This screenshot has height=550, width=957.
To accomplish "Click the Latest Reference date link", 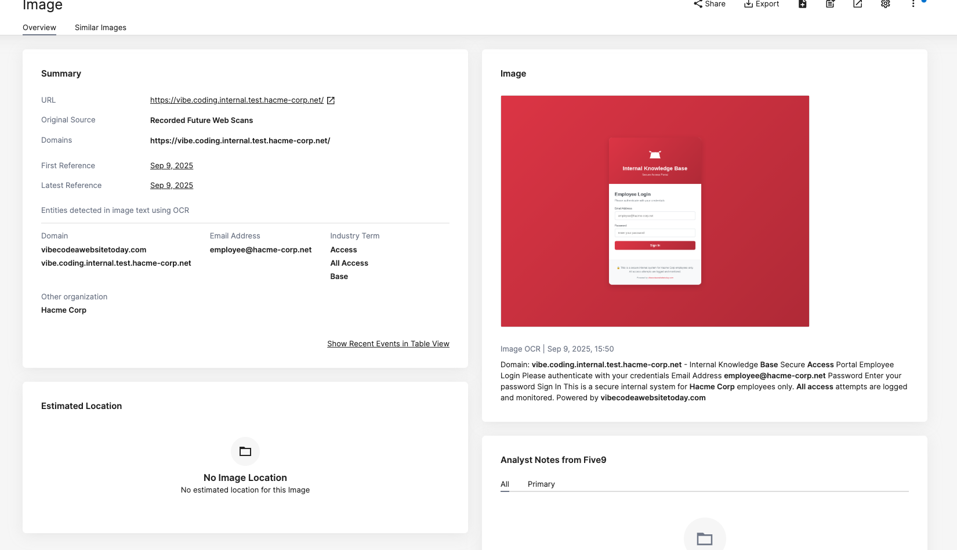I will (172, 186).
